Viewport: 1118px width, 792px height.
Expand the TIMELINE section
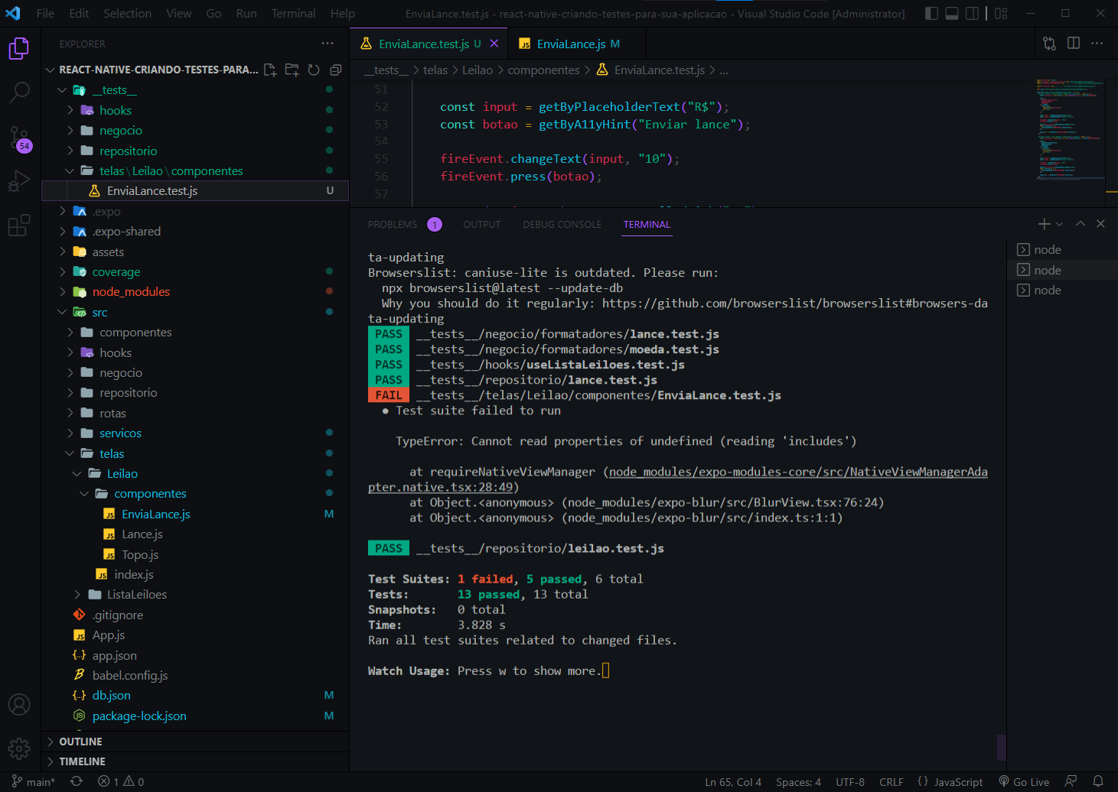coord(195,761)
